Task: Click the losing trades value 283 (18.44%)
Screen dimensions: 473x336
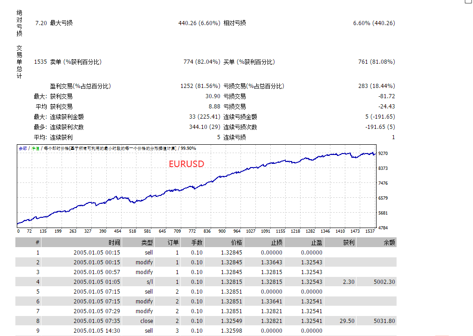Action: point(377,86)
